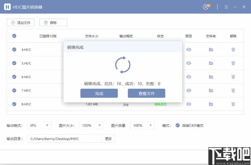Select the 4.HEIC file name
The width and height of the screenshot is (251, 165).
pyautogui.click(x=27, y=50)
